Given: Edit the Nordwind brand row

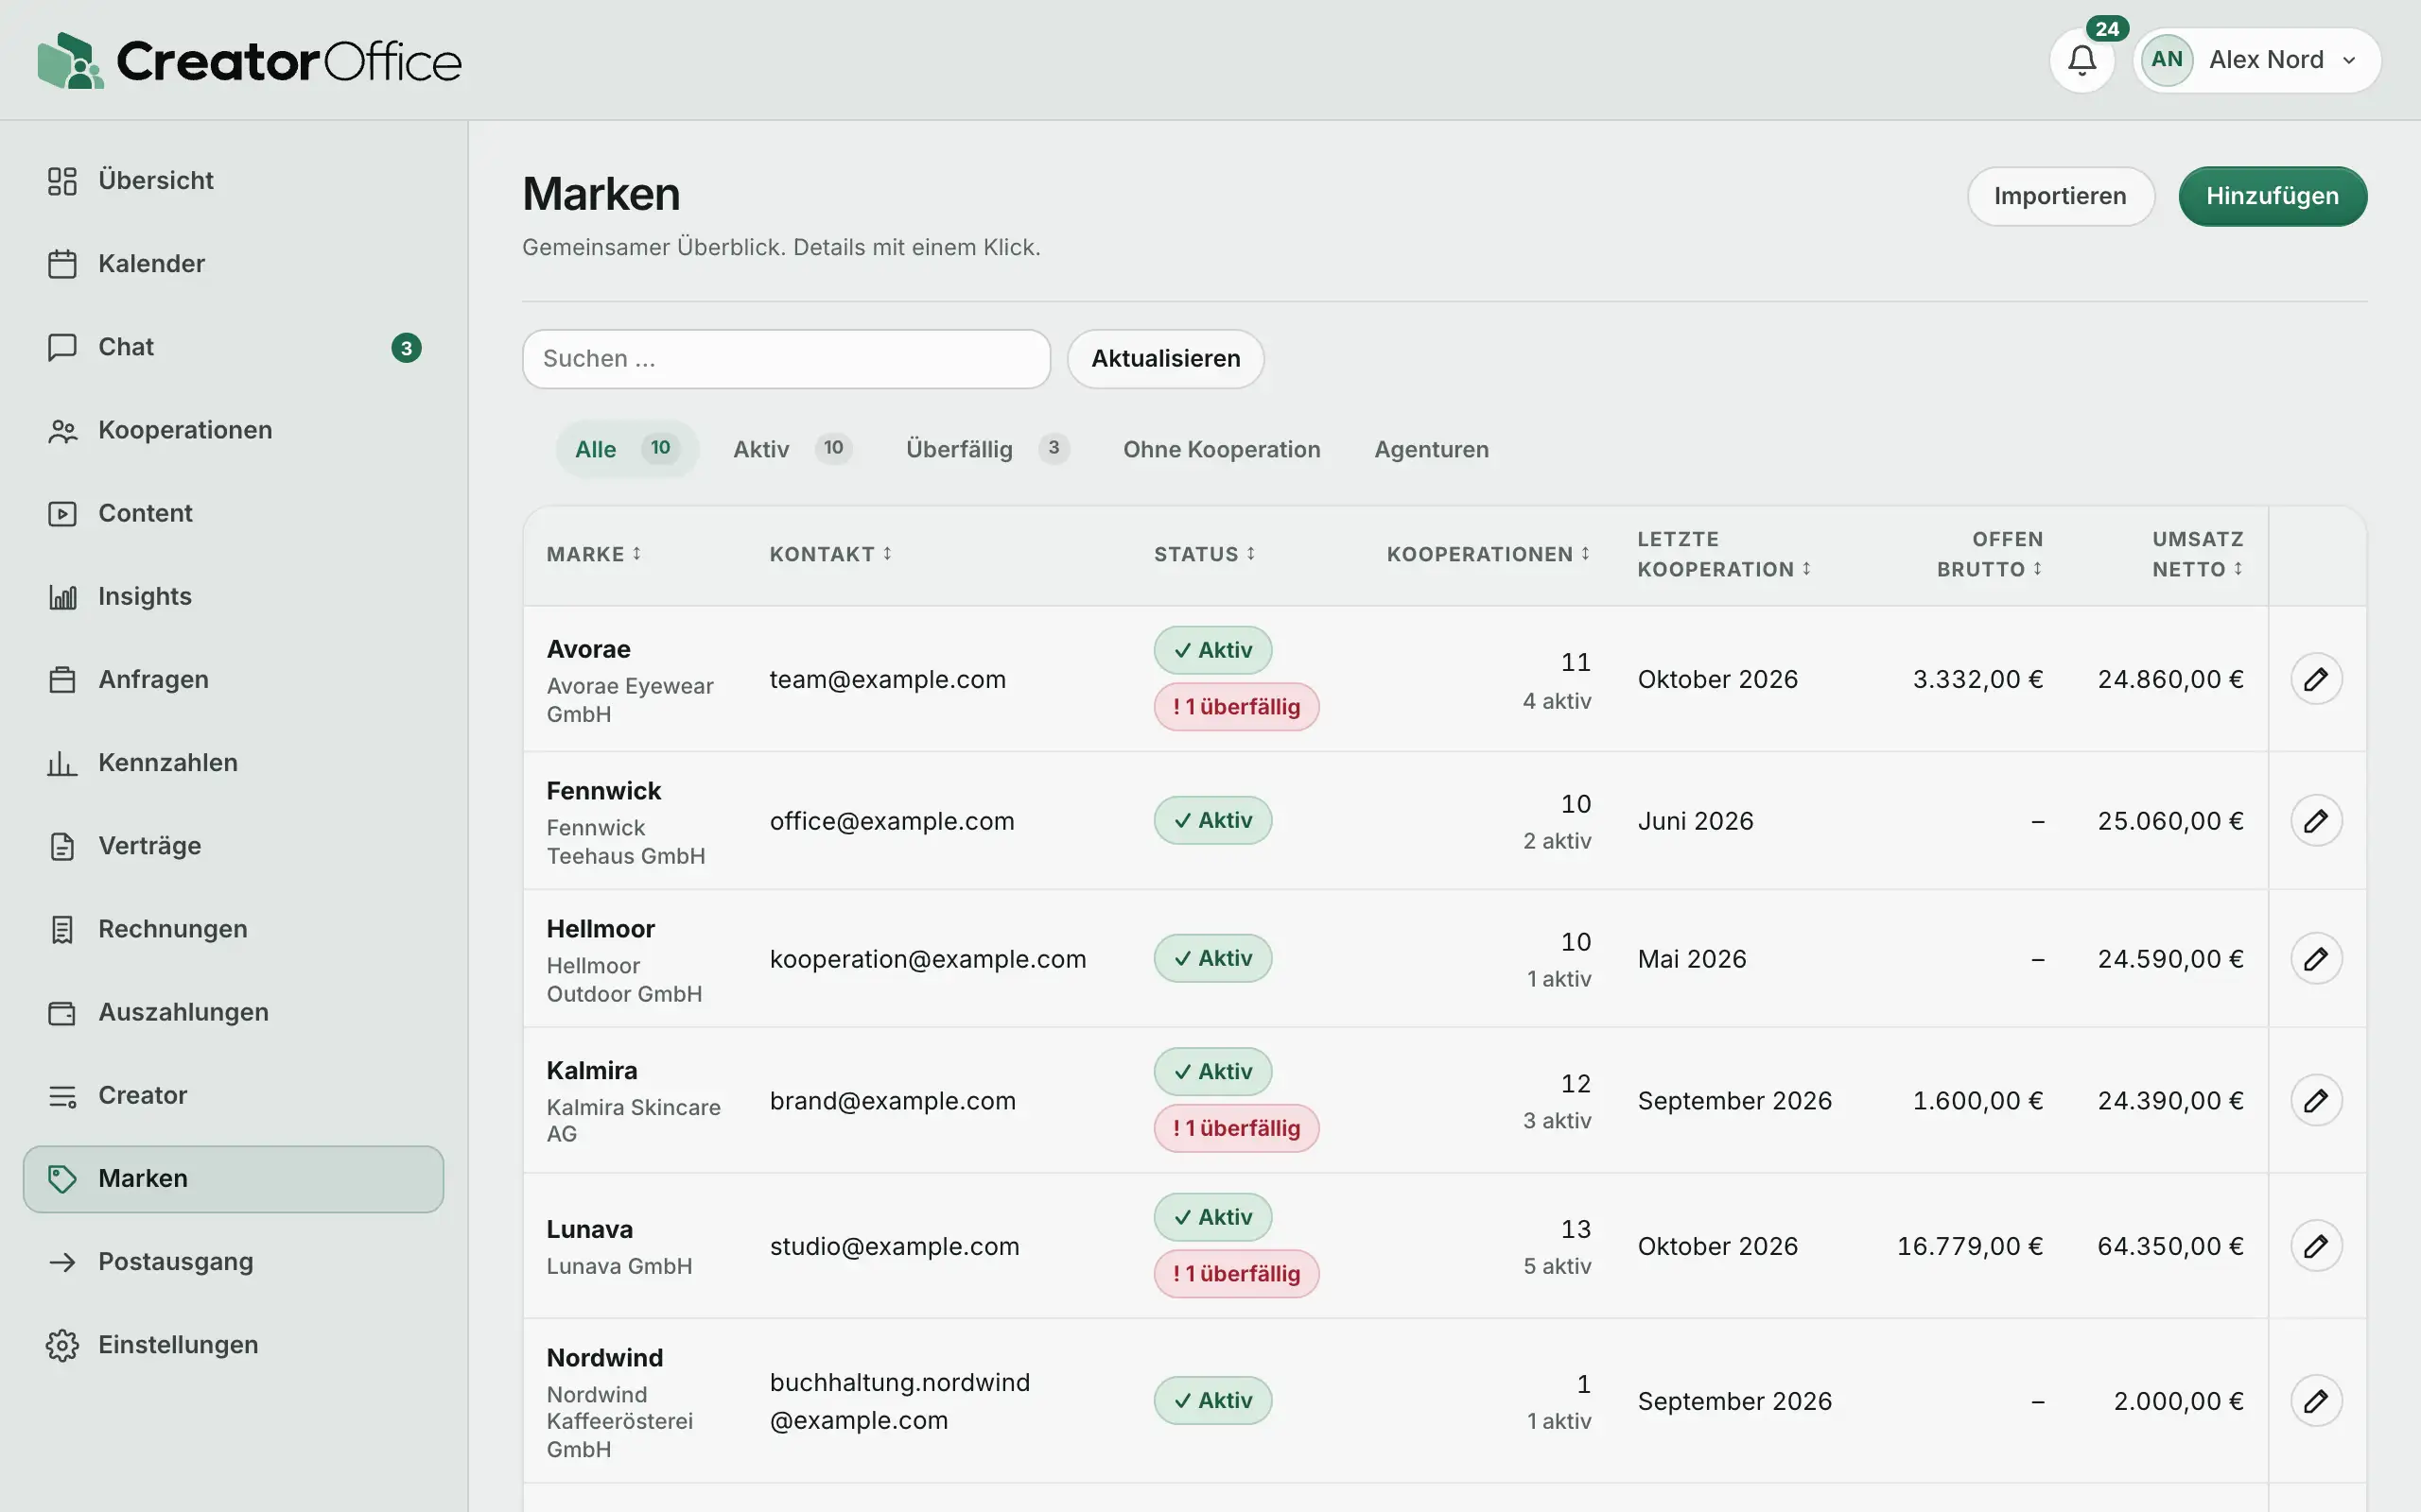Looking at the screenshot, I should pos(2316,1401).
